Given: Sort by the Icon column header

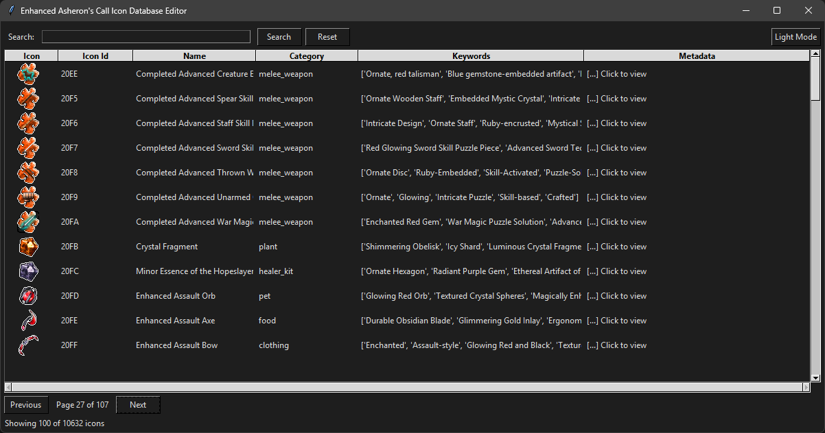Looking at the screenshot, I should 32,56.
